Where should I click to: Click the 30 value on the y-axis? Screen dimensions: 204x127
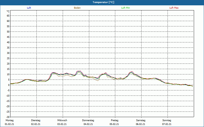(8, 53)
